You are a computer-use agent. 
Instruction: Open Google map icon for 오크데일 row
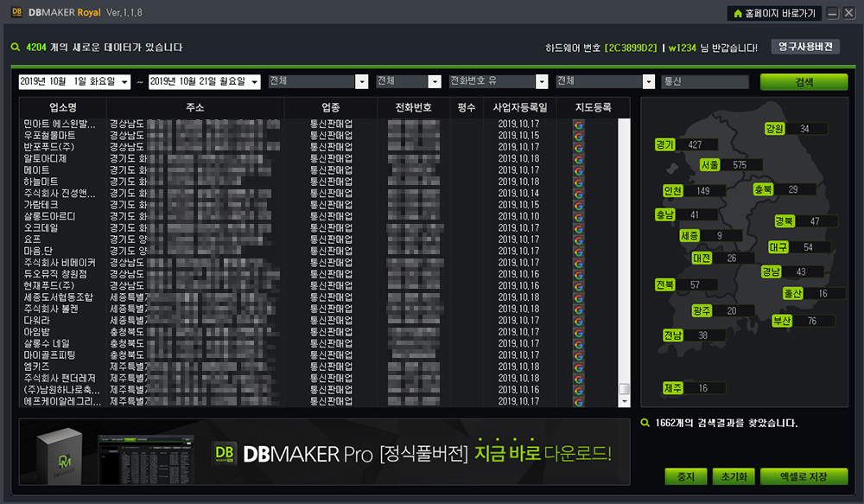[x=579, y=229]
